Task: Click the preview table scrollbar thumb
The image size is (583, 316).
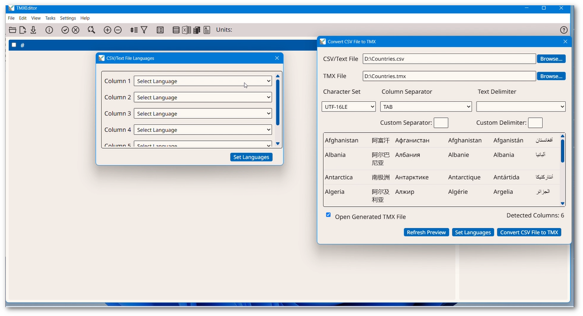Action: [x=563, y=151]
